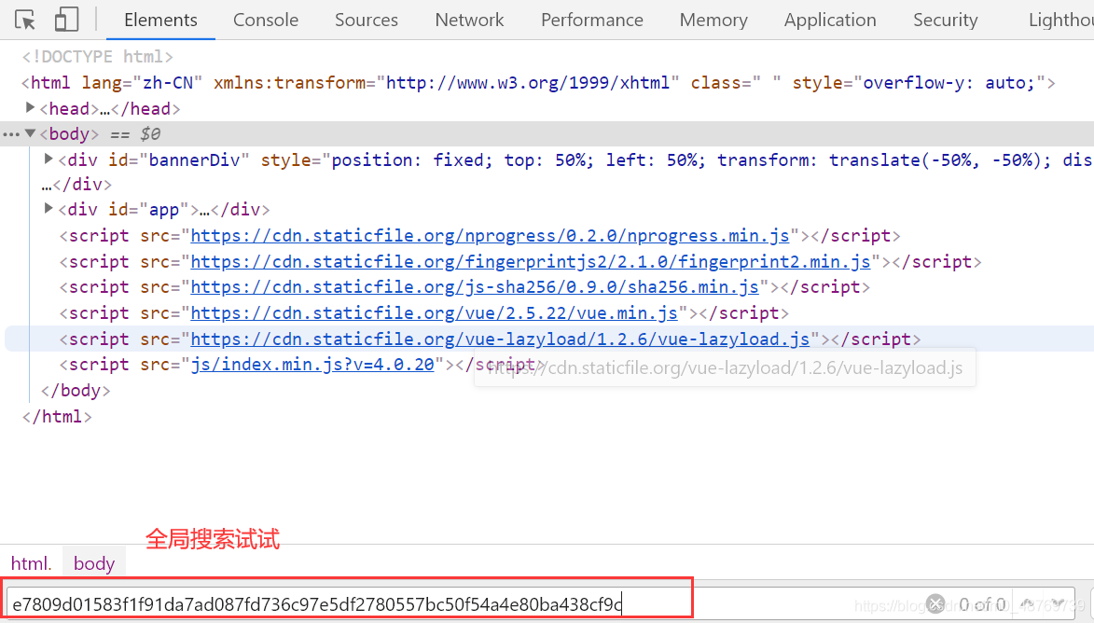Open the sha256.min.js script link
Viewport: 1094px width, 623px height.
coord(475,286)
